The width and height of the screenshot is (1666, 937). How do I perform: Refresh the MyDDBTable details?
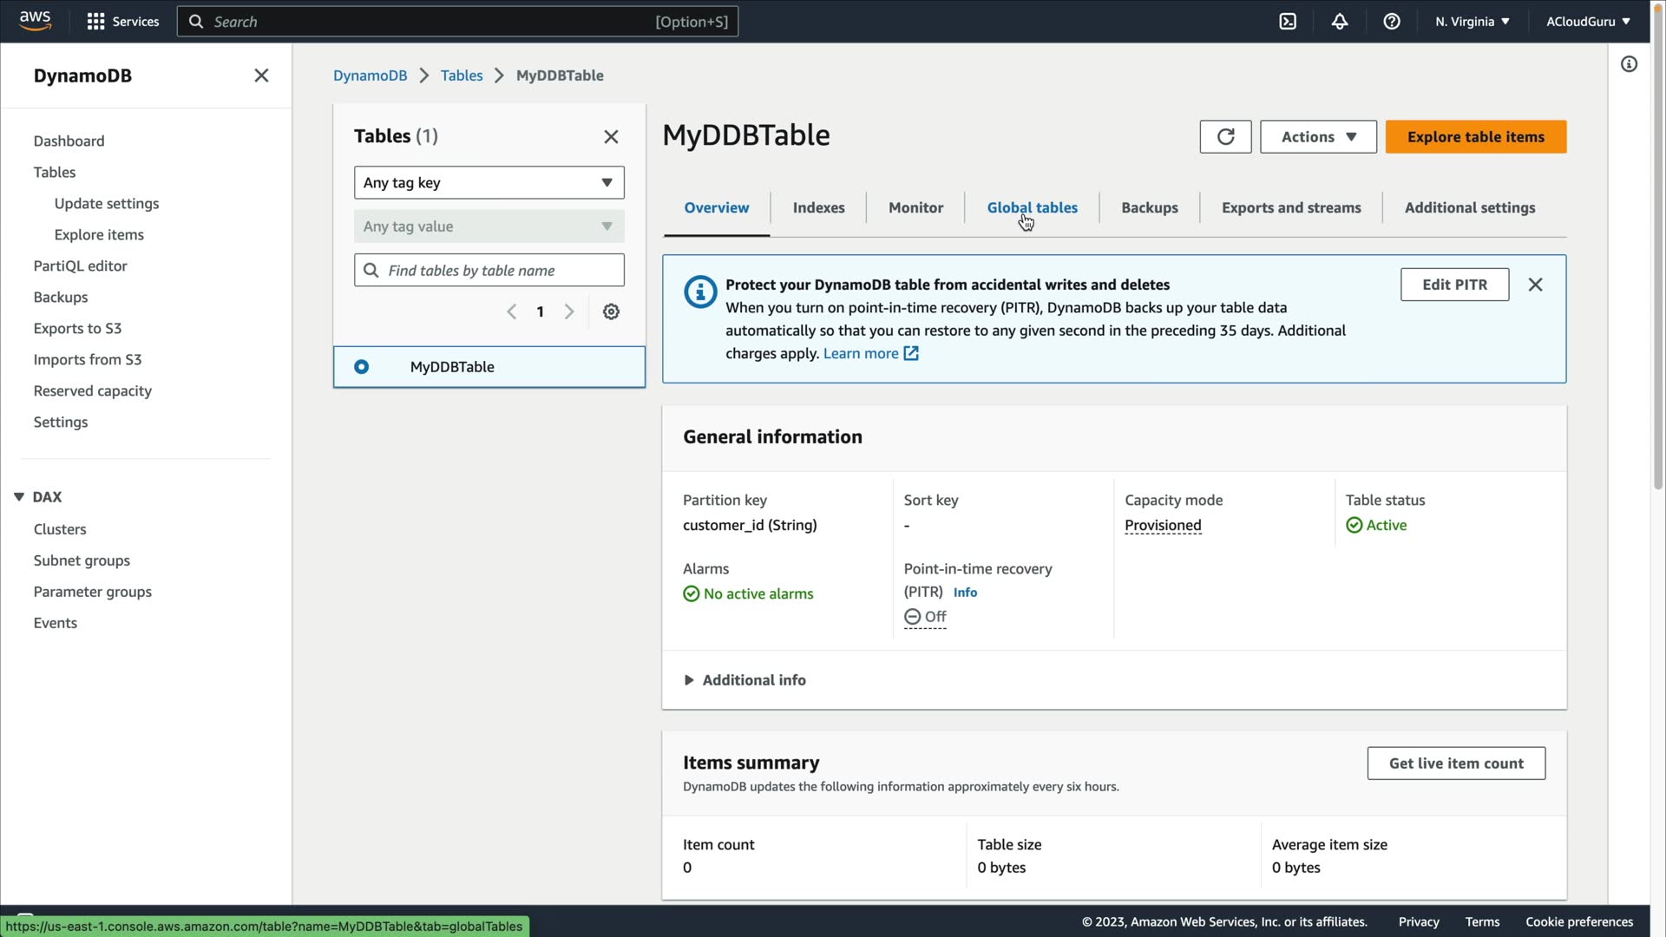pos(1225,137)
